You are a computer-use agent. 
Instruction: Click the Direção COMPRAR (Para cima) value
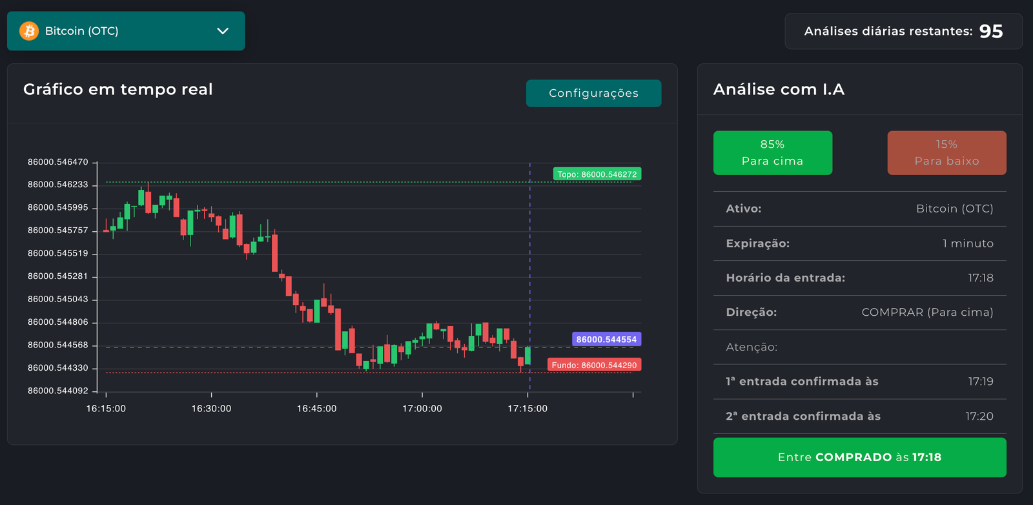point(927,313)
